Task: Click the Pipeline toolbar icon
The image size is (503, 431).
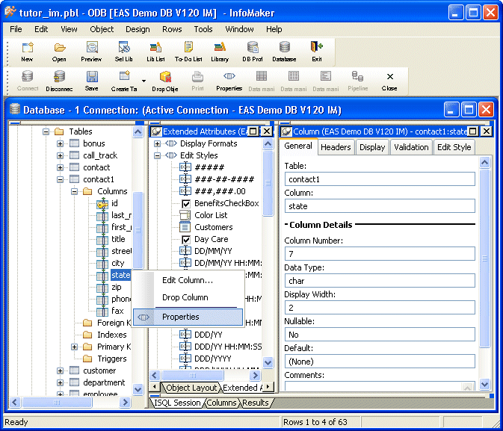Action: coord(358,81)
